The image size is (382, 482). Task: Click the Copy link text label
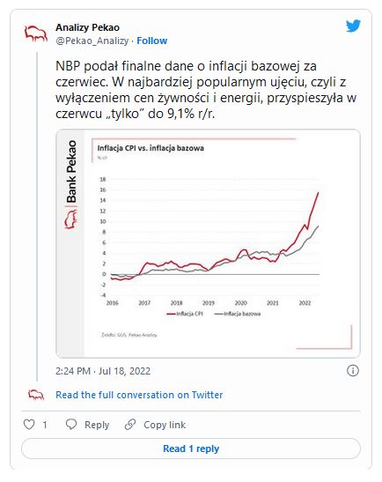tap(165, 425)
